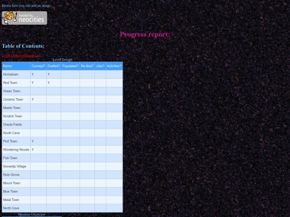Select the Green Town row name cell
The width and height of the screenshot is (290, 217).
click(x=16, y=91)
